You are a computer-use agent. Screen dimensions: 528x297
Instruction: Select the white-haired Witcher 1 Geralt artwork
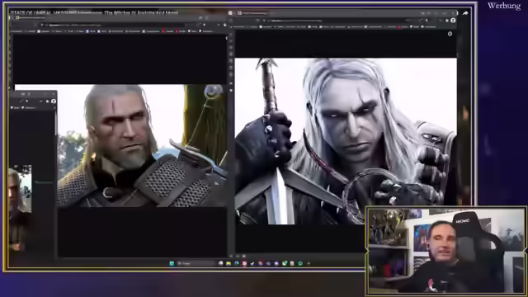(346, 141)
